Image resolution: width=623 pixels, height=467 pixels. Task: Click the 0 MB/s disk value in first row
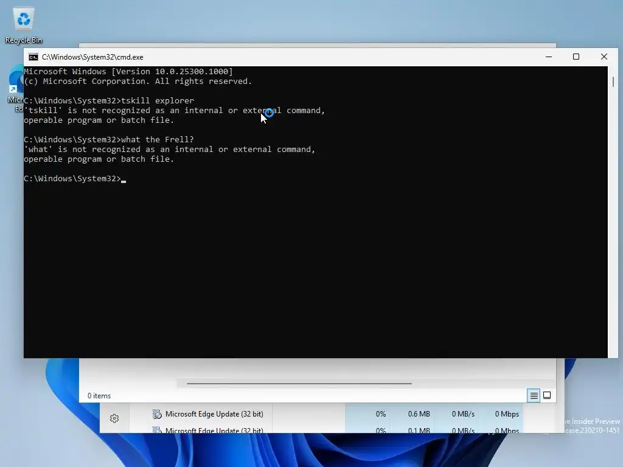[x=463, y=414]
